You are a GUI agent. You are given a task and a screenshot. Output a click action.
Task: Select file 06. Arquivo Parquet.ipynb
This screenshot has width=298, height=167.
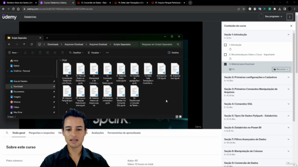pyautogui.click(x=67, y=95)
